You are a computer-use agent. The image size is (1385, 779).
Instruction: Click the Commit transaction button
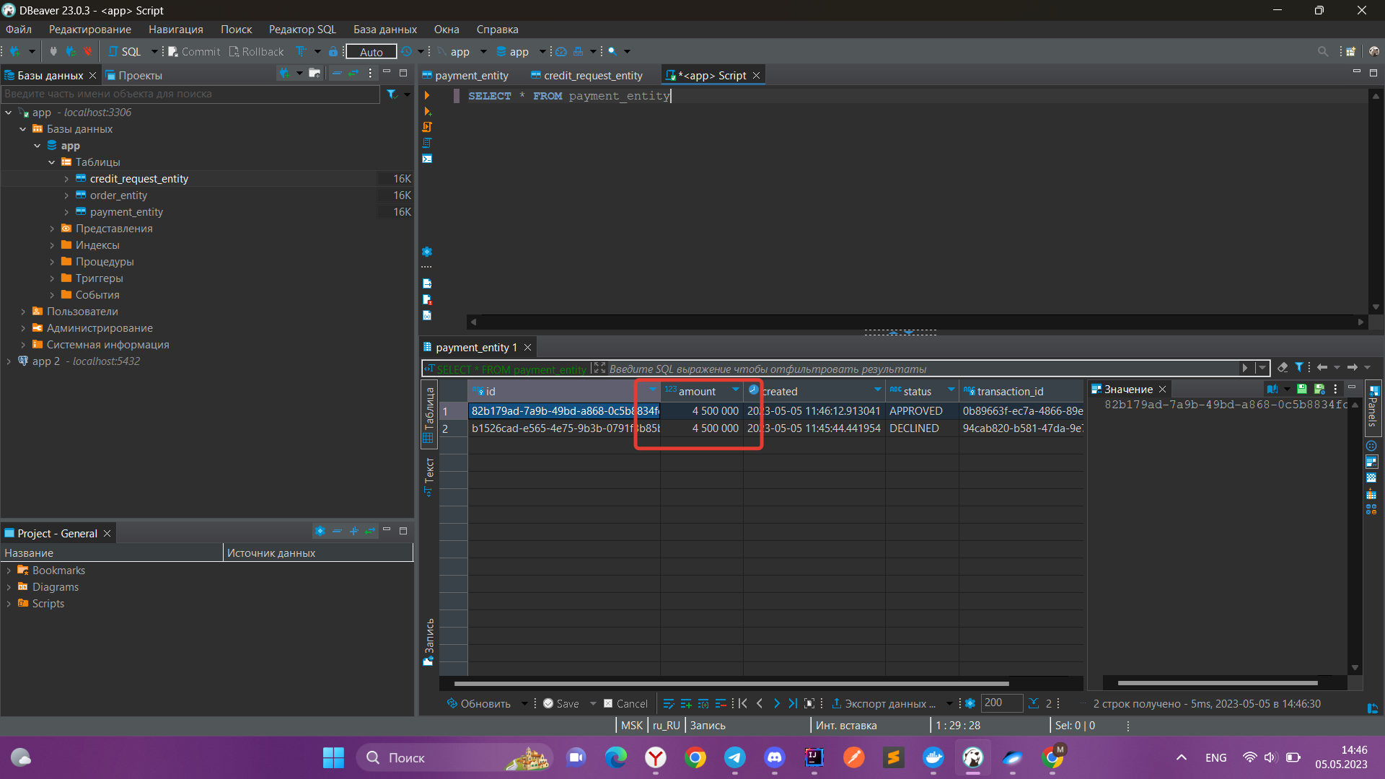(194, 51)
